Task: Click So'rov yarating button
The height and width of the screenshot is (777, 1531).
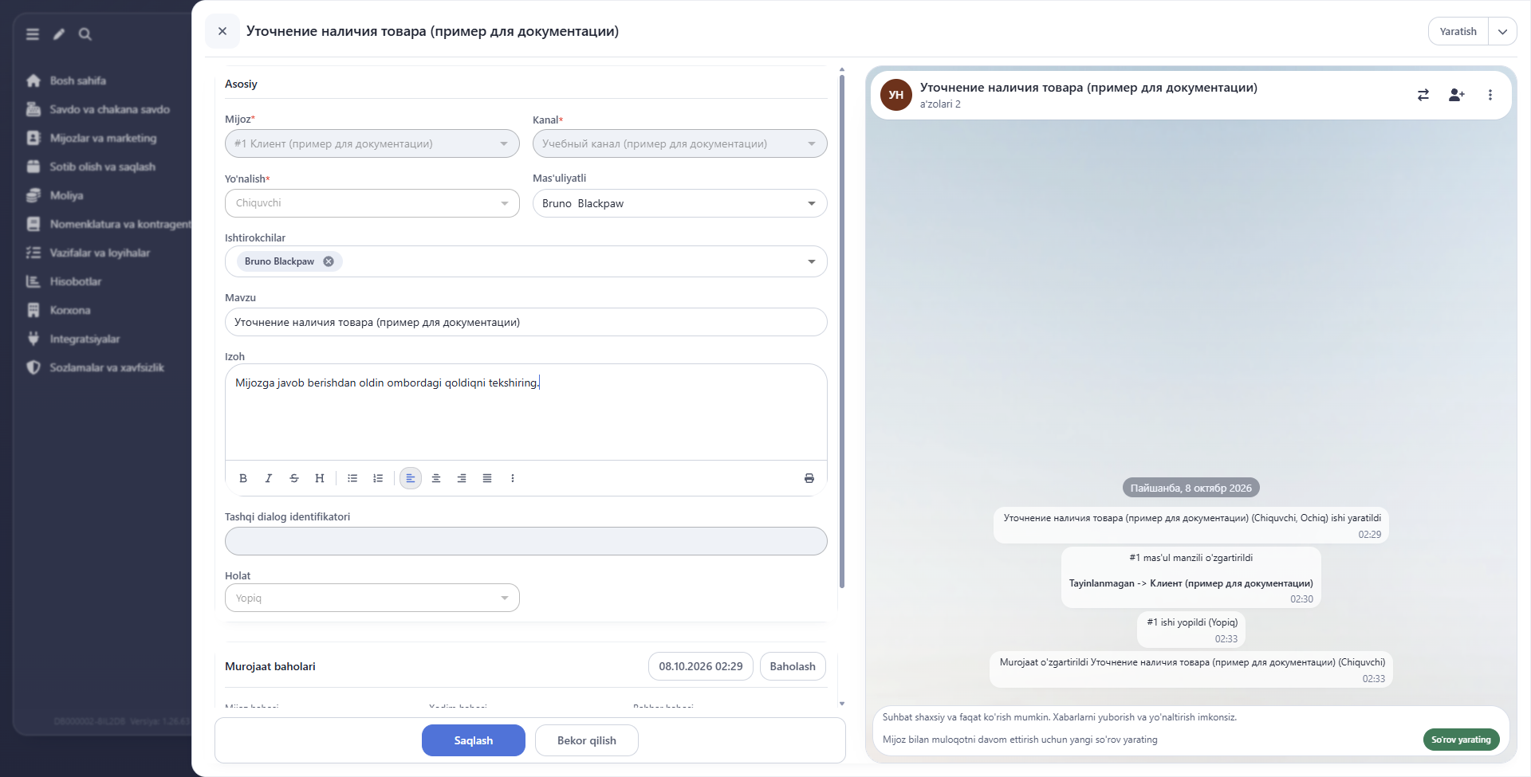Action: click(1461, 740)
